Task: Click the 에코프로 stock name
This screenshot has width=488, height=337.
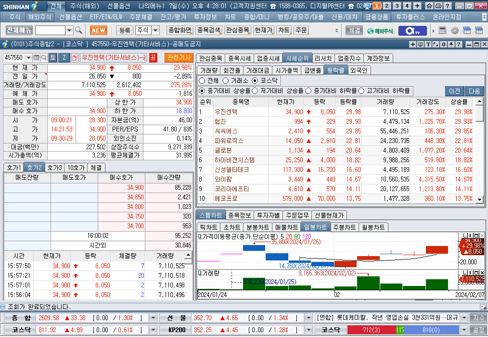Action: click(x=226, y=198)
